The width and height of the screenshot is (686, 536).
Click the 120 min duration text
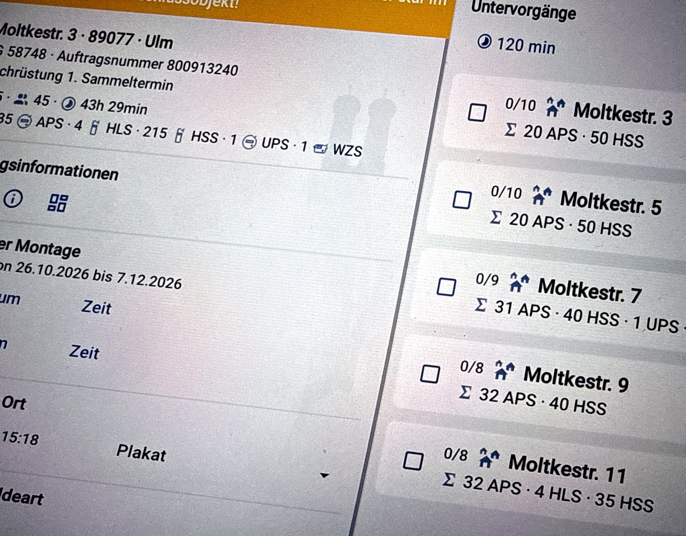(526, 46)
